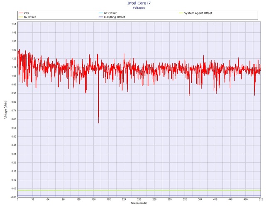This screenshot has width=278, height=208.
Task: Click the green System Agent Offset plot line
Action: coord(139,190)
